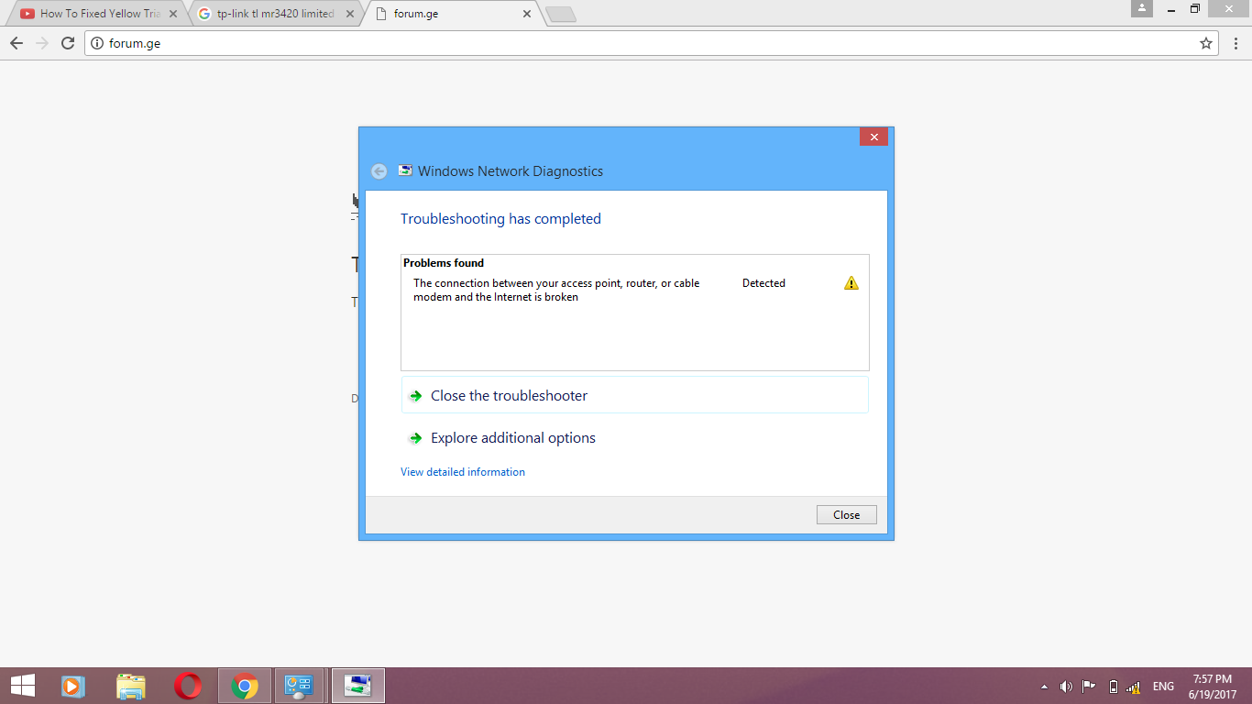Choose 'Explore additional options'
This screenshot has height=704, width=1252.
(634, 438)
